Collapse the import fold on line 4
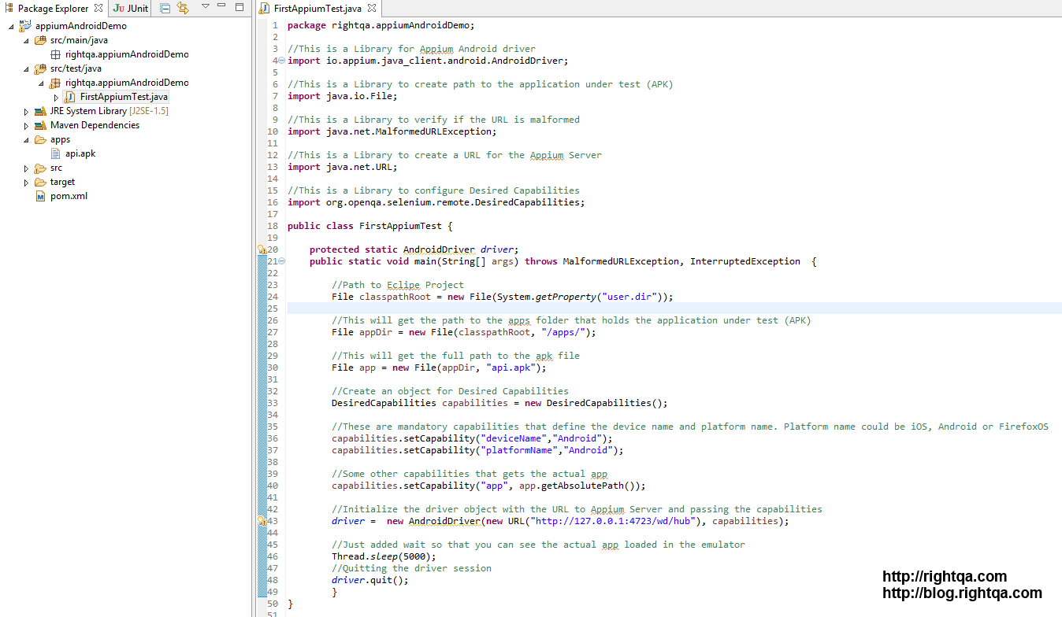This screenshot has height=617, width=1062. click(x=282, y=61)
